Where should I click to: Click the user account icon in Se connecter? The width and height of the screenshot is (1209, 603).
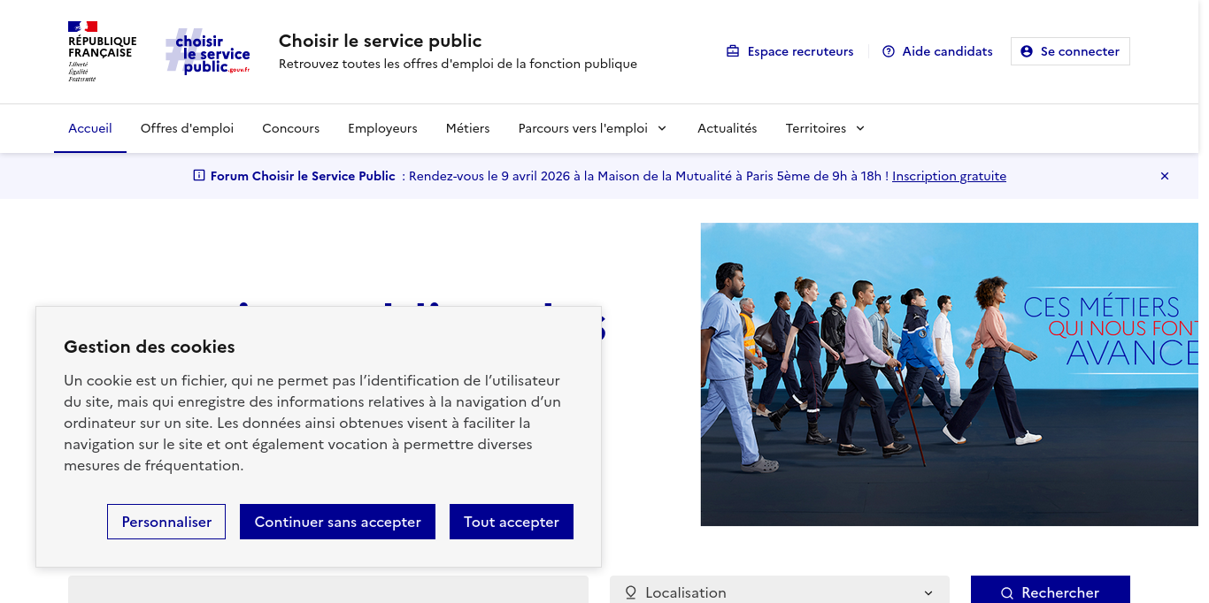click(x=1027, y=51)
